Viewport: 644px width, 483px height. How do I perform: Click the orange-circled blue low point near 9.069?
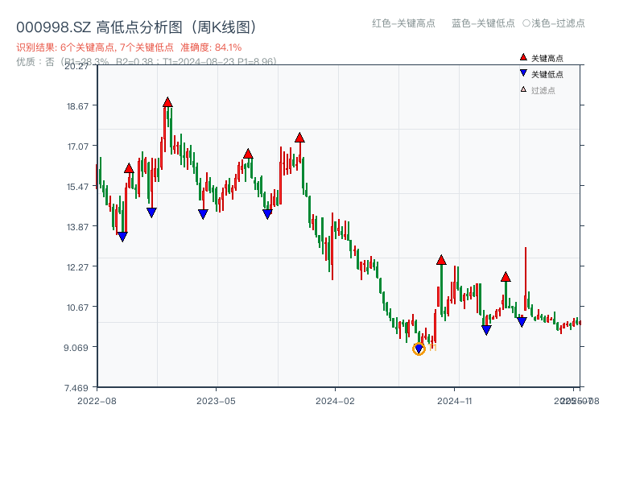(x=419, y=349)
